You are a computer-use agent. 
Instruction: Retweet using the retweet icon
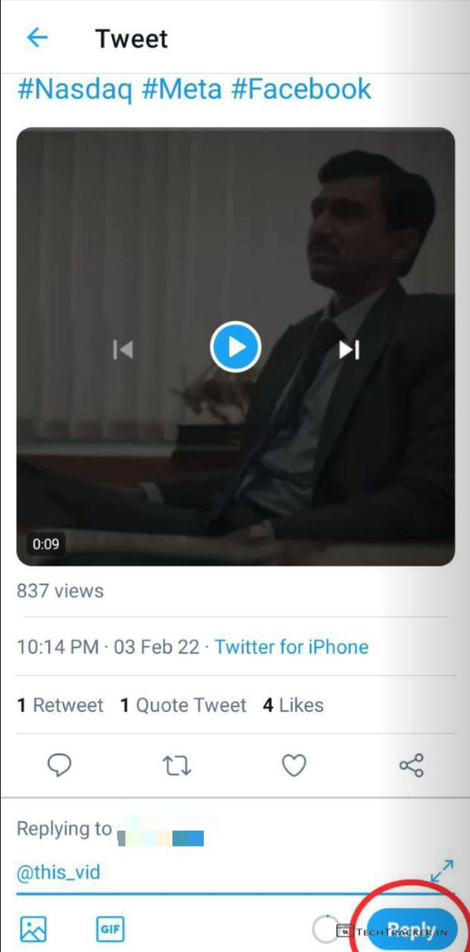176,765
